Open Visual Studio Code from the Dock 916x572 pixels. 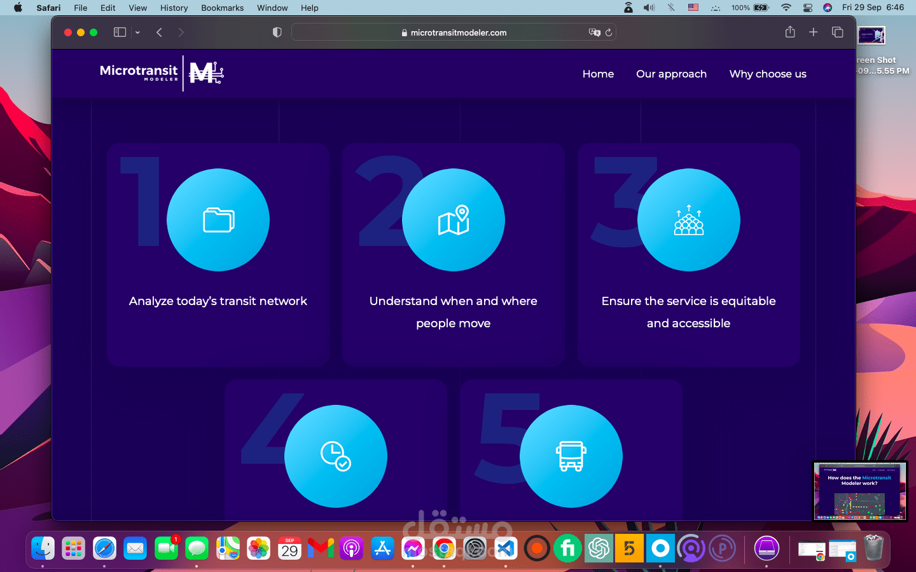[506, 548]
